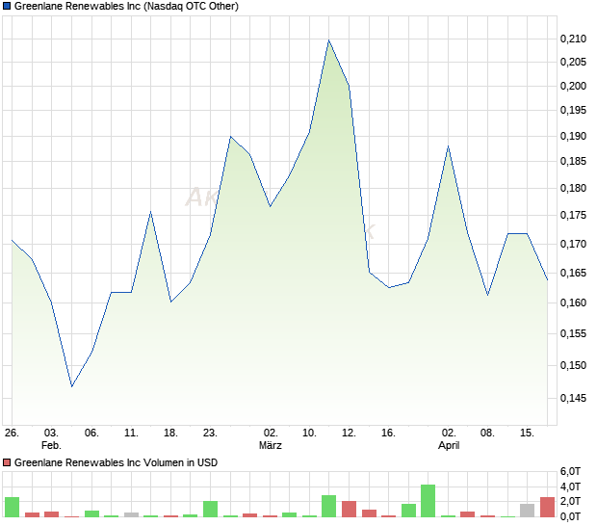Viewport: 597px width, 526px height.
Task: Click the 'März' month label
Action: [x=271, y=445]
